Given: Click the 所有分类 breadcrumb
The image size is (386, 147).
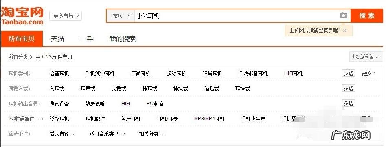Looking at the screenshot, I should click(18, 57).
